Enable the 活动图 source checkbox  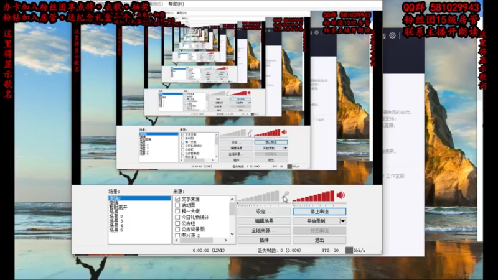[177, 205]
